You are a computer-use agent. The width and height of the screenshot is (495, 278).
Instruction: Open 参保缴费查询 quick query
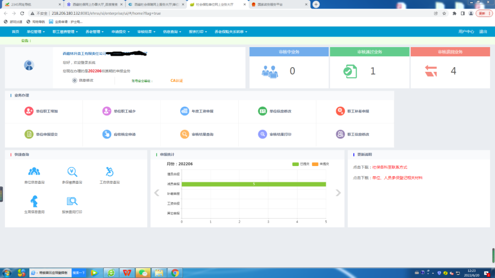tap(72, 176)
